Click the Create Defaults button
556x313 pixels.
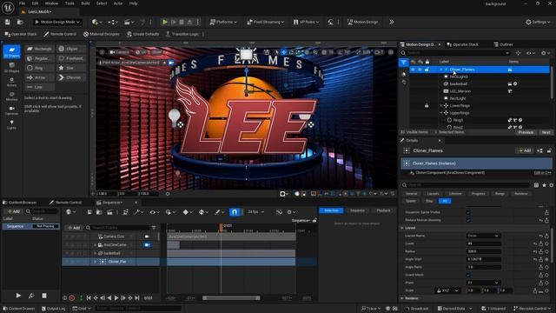[142, 34]
